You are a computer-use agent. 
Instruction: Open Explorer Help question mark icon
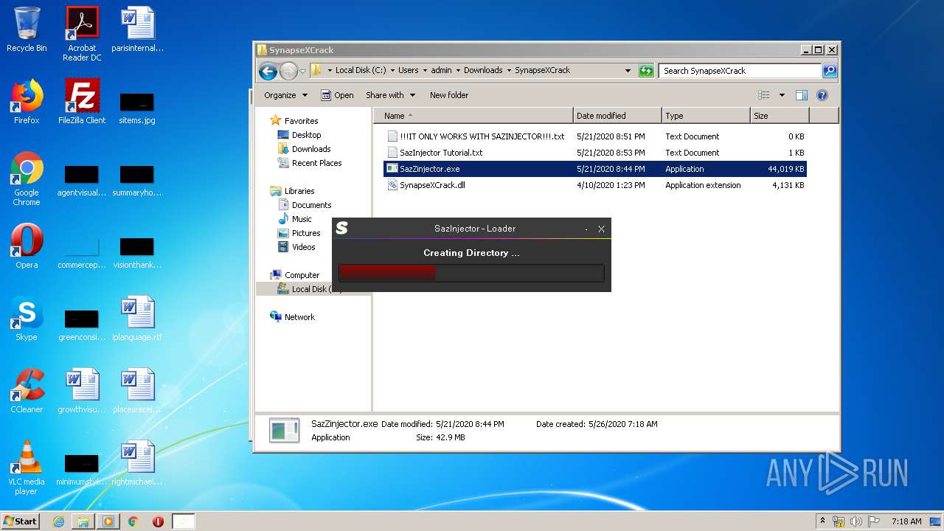pos(822,95)
